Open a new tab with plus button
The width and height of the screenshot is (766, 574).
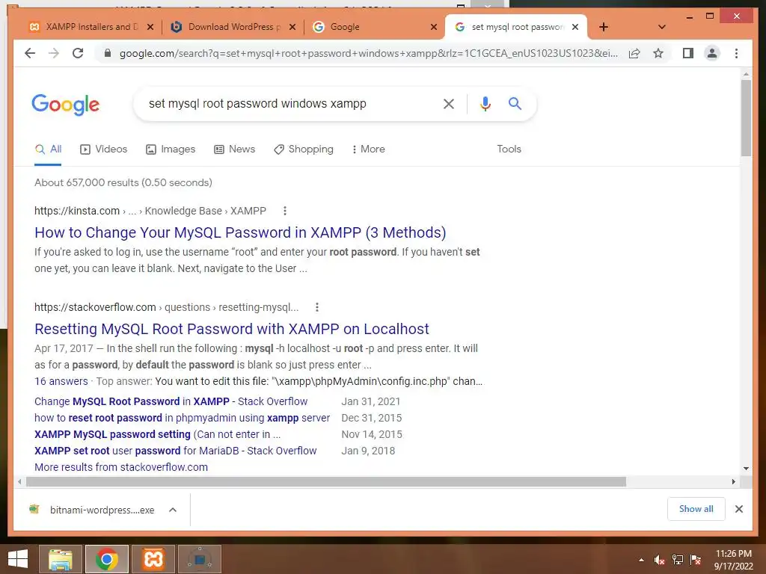604,27
